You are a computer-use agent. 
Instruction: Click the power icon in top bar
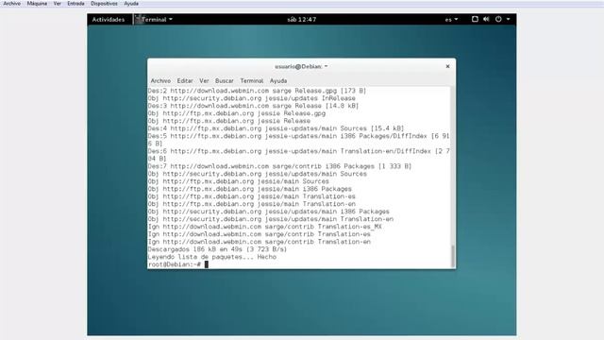[x=498, y=19]
